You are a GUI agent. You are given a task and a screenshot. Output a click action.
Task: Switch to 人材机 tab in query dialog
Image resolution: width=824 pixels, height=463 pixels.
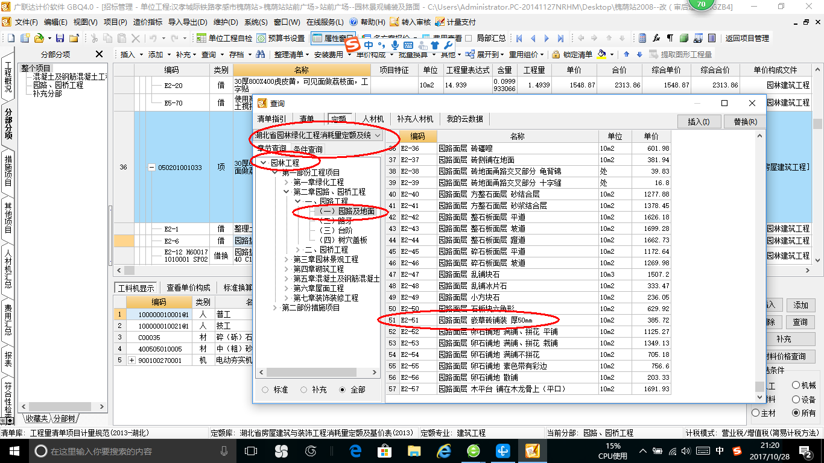pyautogui.click(x=372, y=119)
